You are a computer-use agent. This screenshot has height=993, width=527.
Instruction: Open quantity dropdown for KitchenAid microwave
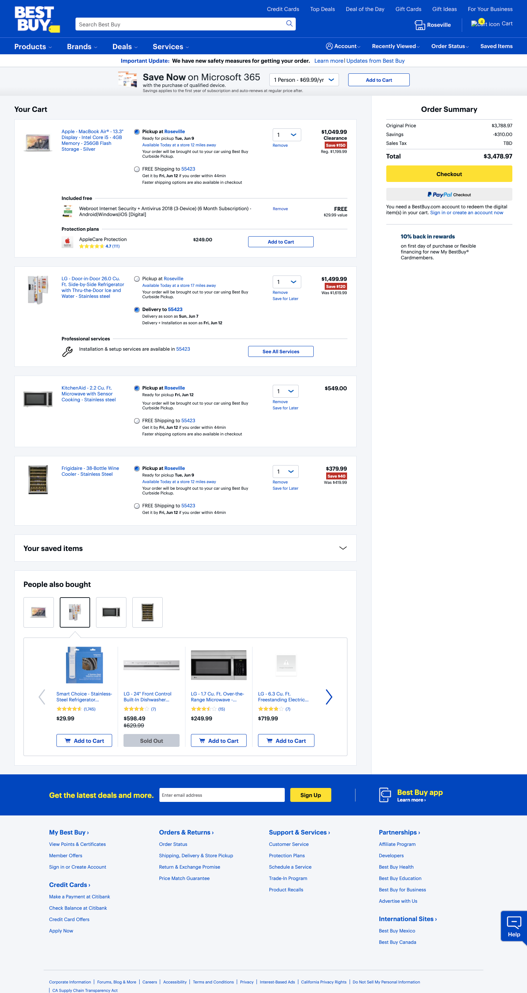click(285, 391)
